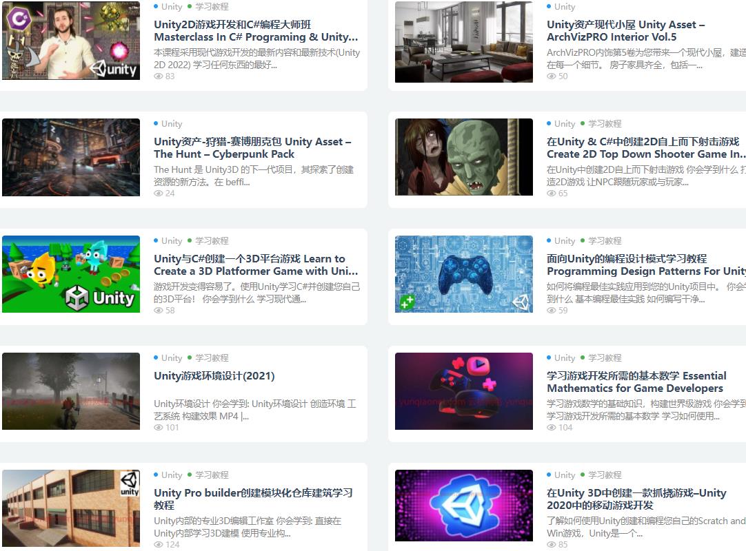Open title Unity Pro builder创建模块化仓库建筑学习教程
Screen dimensions: 746x551
253,499
